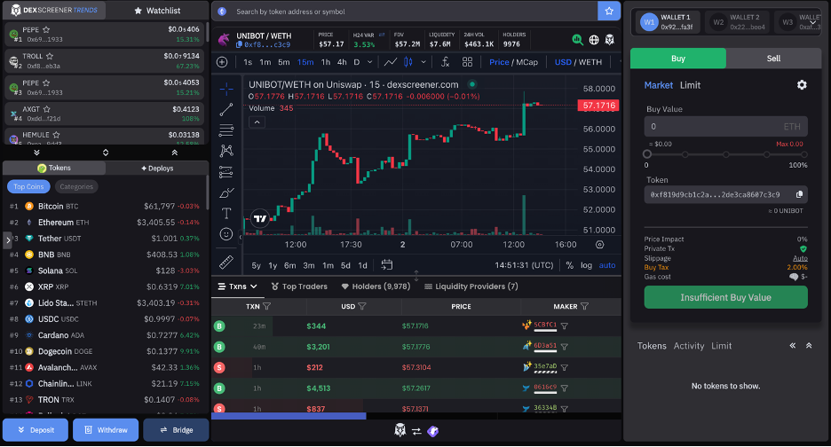
Task: Select the crosshair cursor tool
Action: [x=226, y=89]
